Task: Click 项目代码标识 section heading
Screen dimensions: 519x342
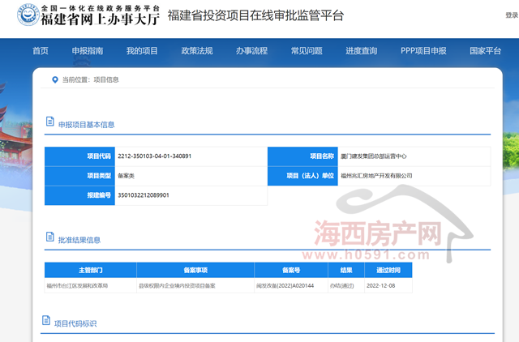Action: (x=75, y=323)
